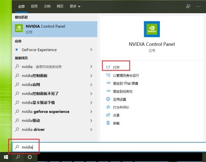Click the trash uninstall icon
Image resolution: width=206 pixels, height=162 pixels.
coord(108,123)
